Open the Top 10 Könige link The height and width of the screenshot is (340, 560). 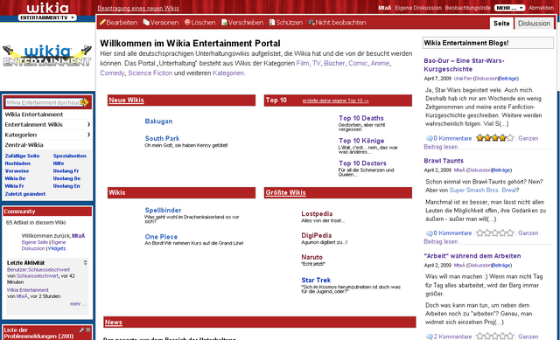361,141
